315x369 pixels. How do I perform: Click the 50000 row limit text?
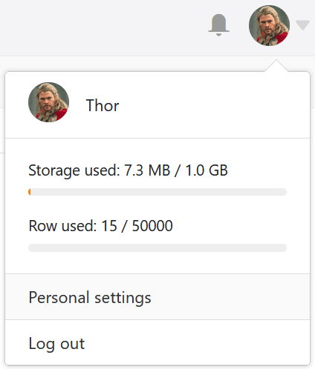pos(152,226)
